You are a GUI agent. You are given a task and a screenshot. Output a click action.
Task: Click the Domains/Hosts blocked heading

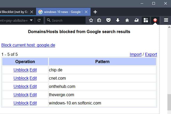coord(79,32)
